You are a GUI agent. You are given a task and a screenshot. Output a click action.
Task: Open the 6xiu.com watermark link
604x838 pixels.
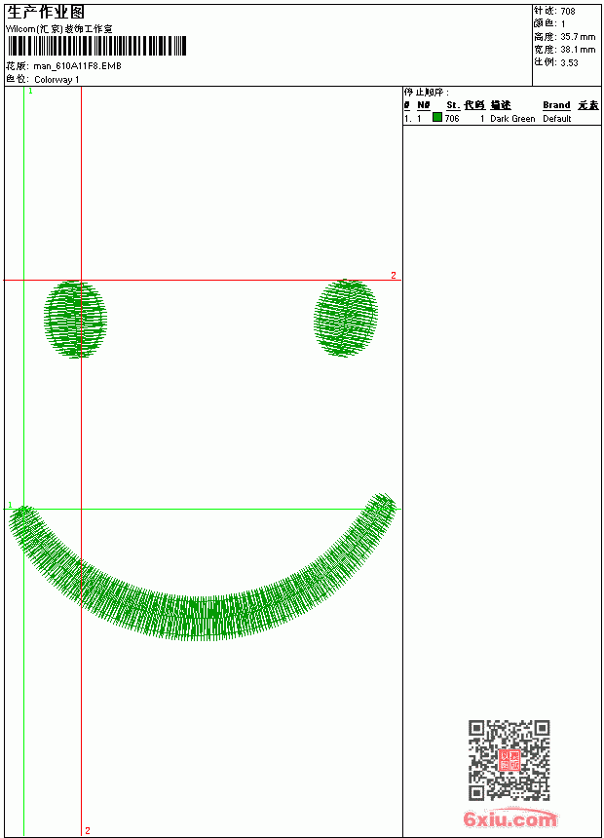pyautogui.click(x=510, y=819)
